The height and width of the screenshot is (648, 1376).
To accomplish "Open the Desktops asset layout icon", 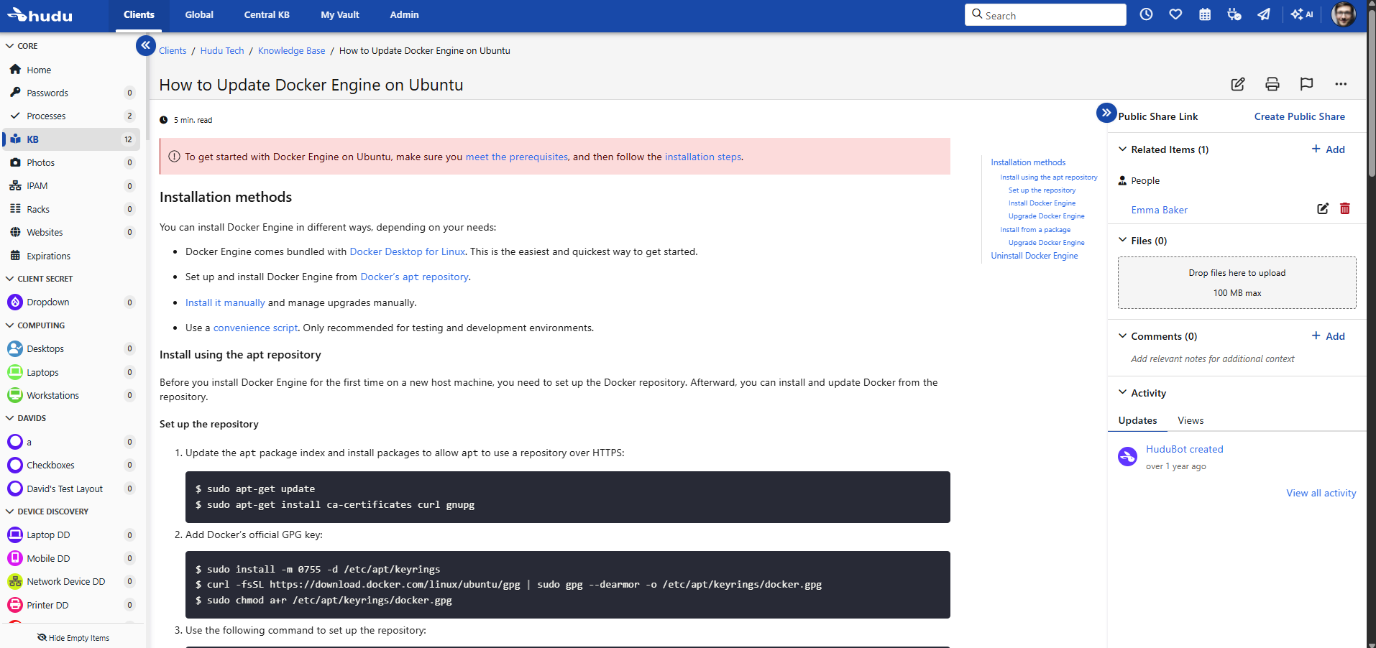I will point(15,348).
